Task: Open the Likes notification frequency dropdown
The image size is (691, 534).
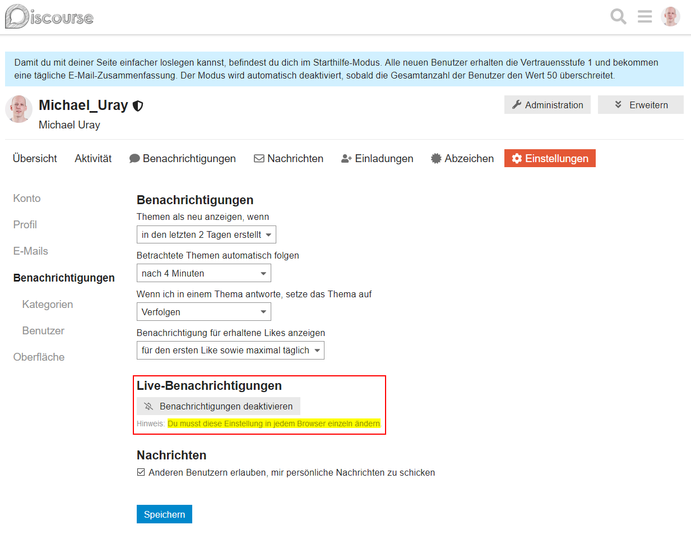Action: point(230,350)
